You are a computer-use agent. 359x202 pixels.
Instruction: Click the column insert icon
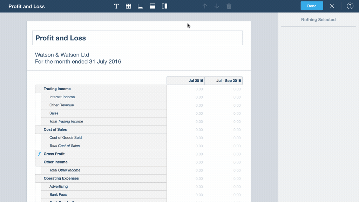coord(164,6)
